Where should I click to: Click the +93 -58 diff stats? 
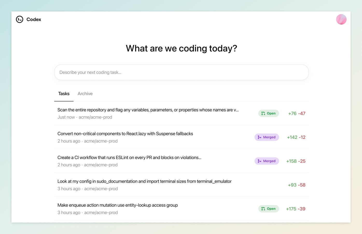(297, 185)
